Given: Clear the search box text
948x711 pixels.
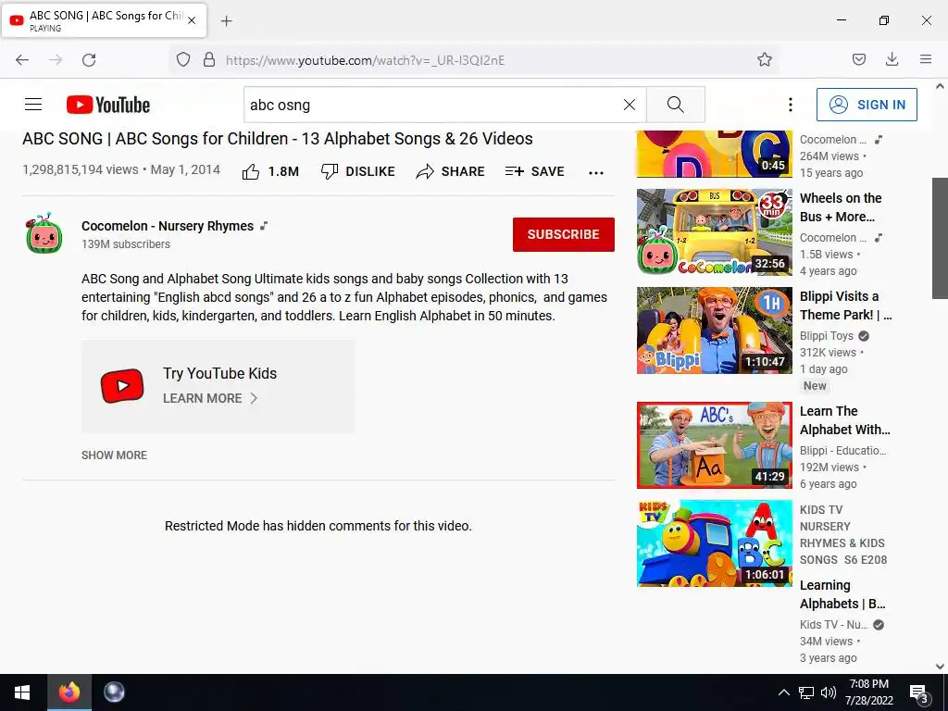Looking at the screenshot, I should (630, 105).
